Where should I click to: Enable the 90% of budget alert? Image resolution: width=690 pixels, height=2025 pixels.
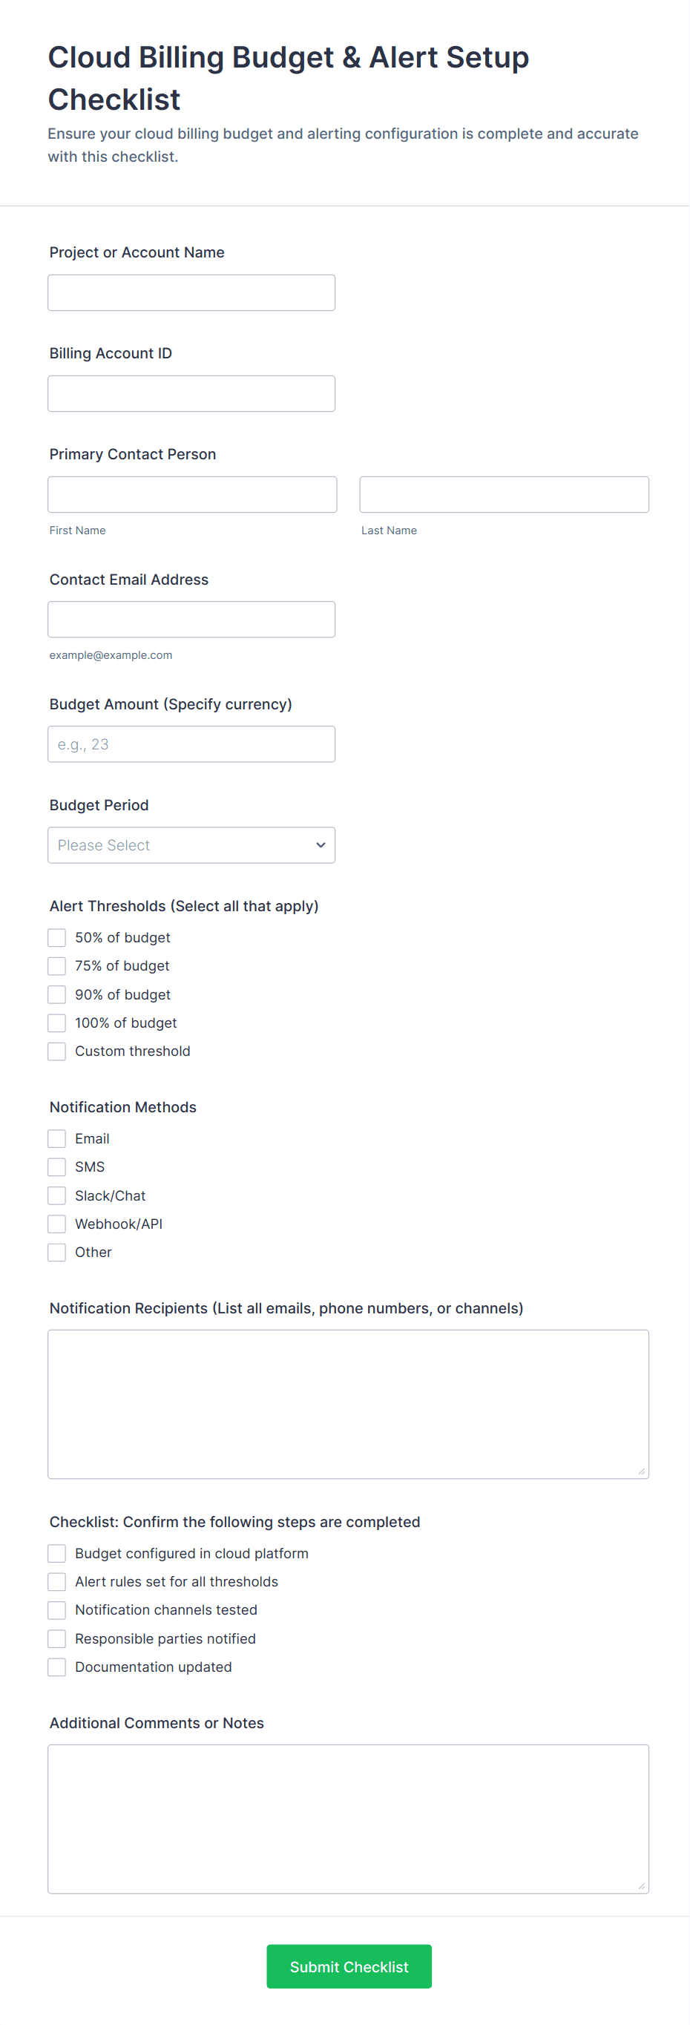pos(56,994)
